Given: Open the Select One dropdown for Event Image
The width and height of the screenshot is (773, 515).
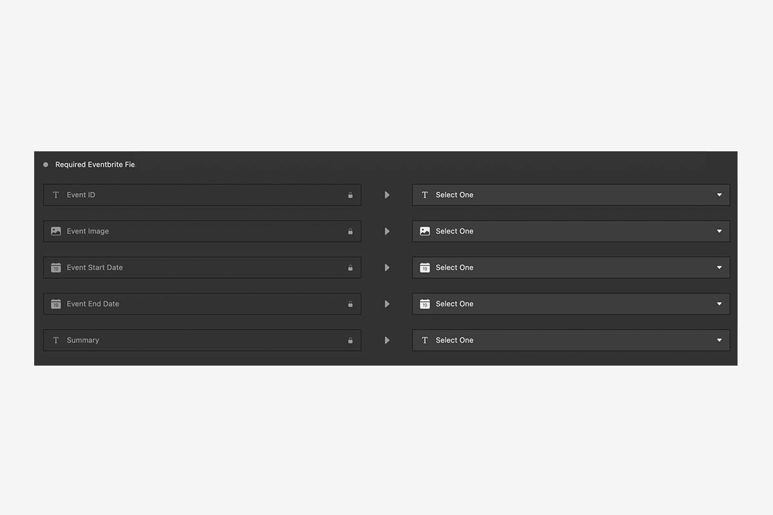Looking at the screenshot, I should tap(571, 231).
